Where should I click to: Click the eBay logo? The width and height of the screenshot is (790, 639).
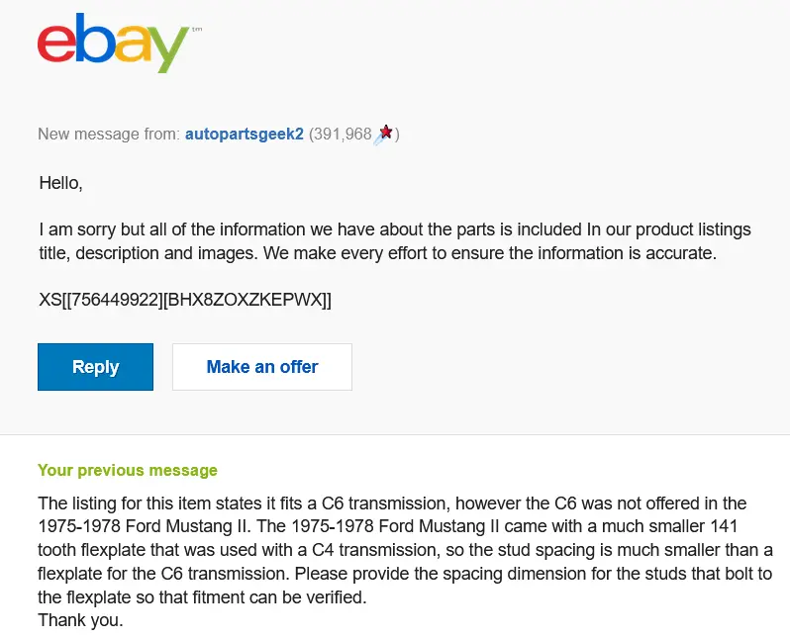[120, 43]
